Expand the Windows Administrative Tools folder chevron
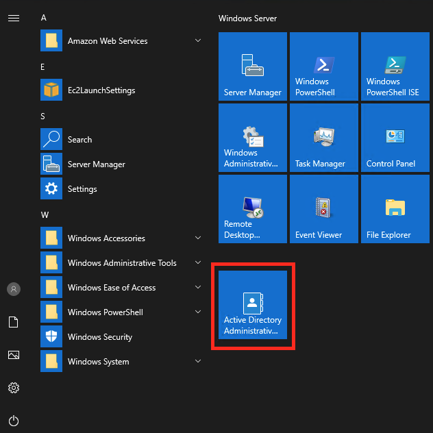This screenshot has height=433, width=433. coord(198,262)
